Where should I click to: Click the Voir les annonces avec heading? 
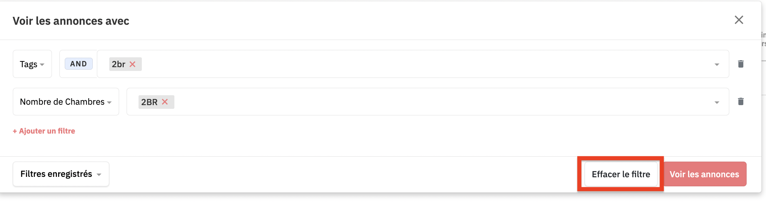point(71,21)
